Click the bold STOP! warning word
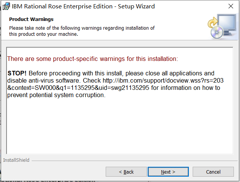 [17, 73]
